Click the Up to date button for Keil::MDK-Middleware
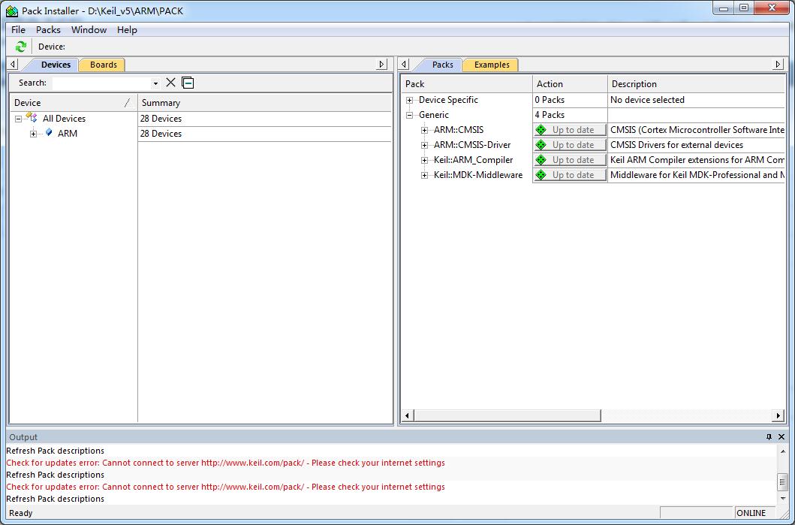This screenshot has height=525, width=795. click(571, 174)
